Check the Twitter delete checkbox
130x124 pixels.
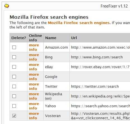(x=14, y=86)
